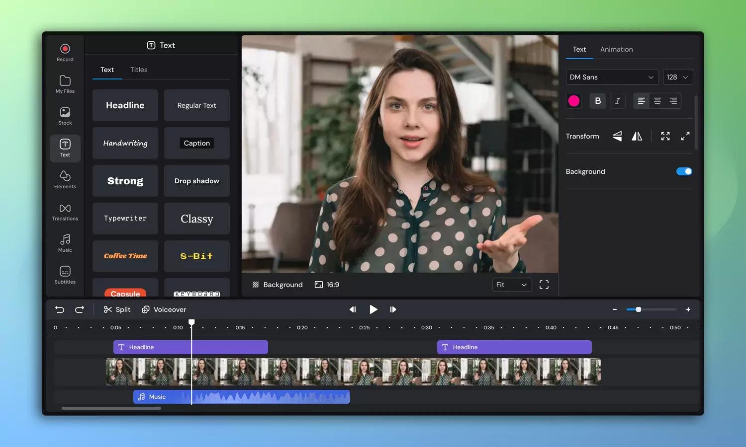The image size is (746, 447).
Task: Add the Strong text style
Action: (x=125, y=181)
